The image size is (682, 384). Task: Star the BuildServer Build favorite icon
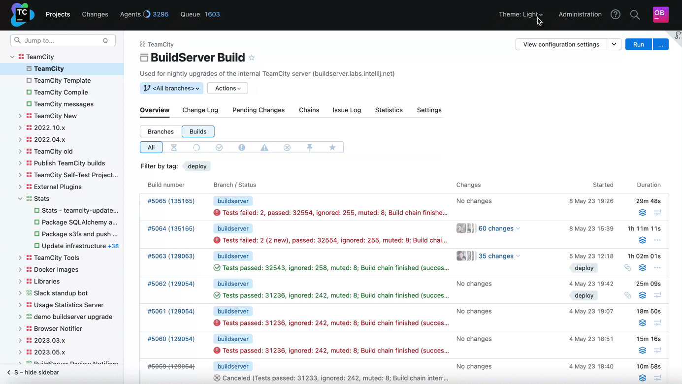tap(252, 58)
